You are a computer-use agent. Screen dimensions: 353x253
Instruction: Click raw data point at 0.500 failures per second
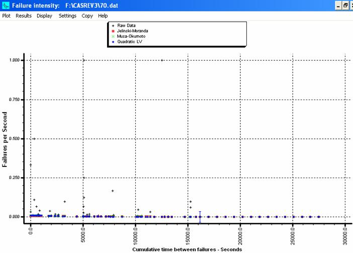pos(34,138)
